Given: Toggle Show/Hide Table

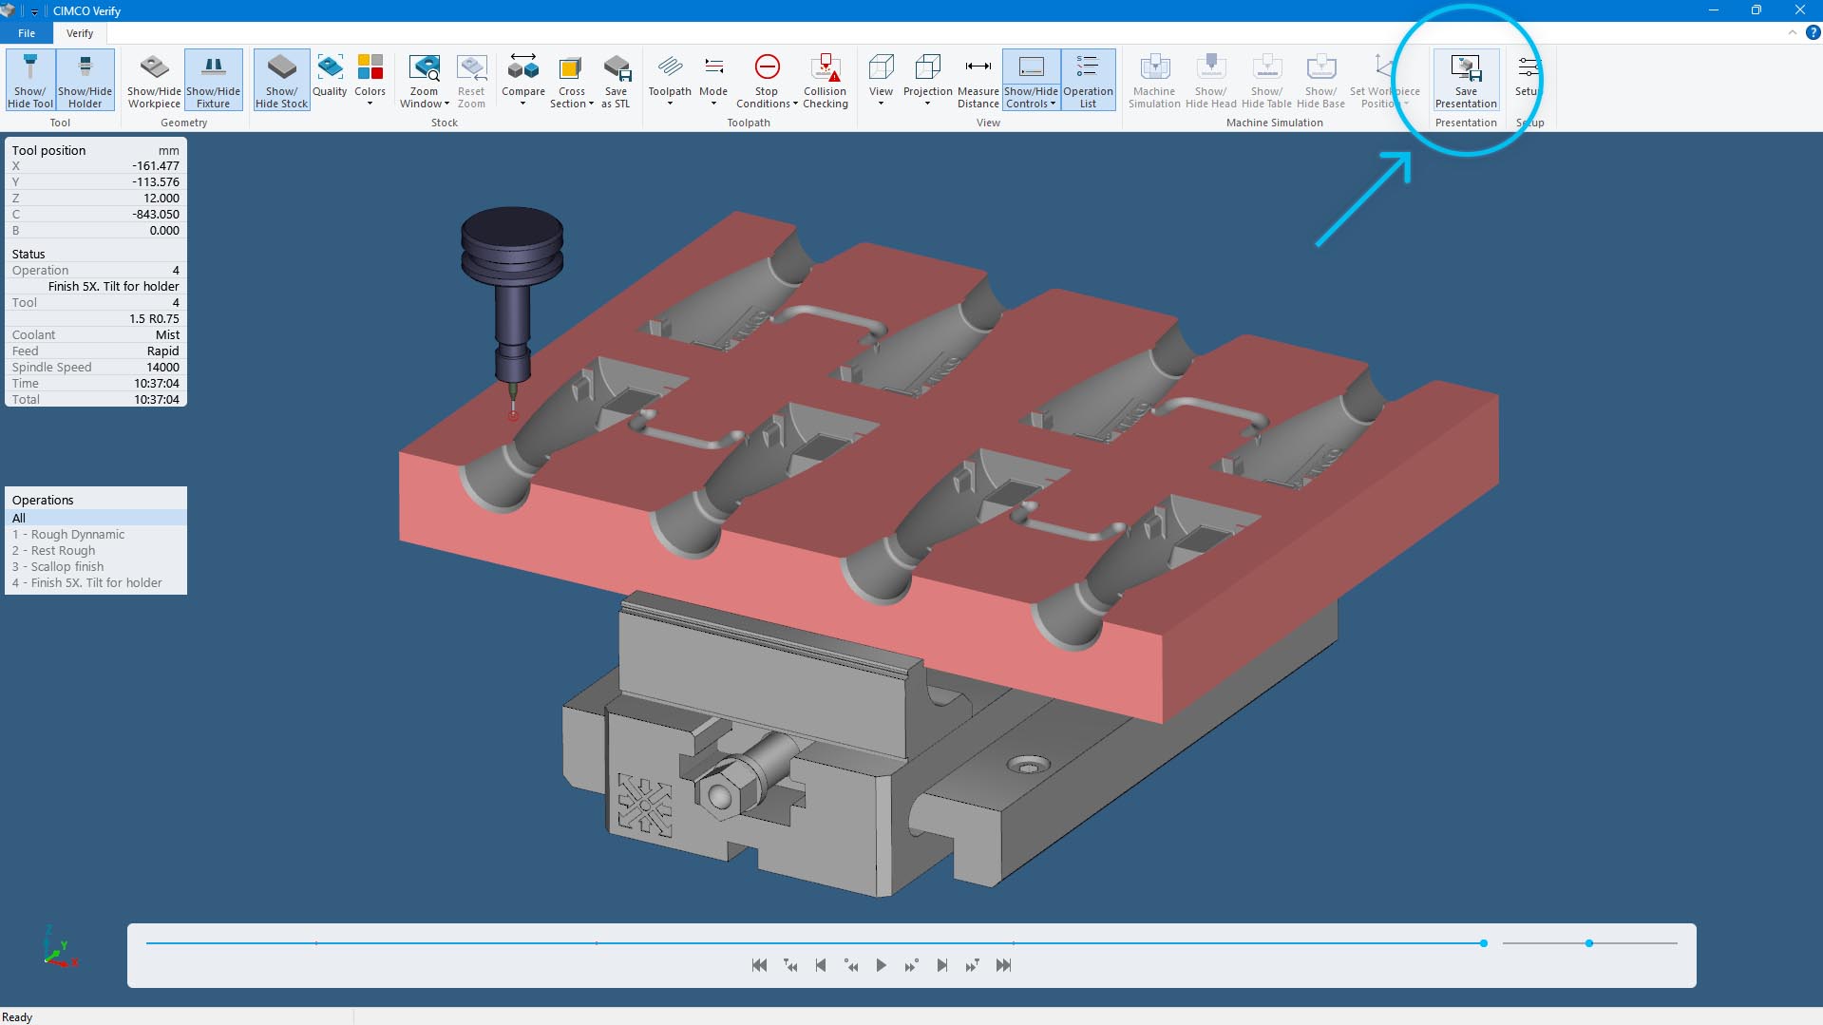Looking at the screenshot, I should 1266,80.
